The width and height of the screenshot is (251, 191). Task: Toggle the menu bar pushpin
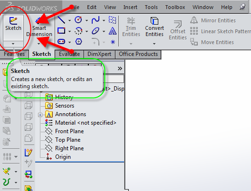coord(242,7)
